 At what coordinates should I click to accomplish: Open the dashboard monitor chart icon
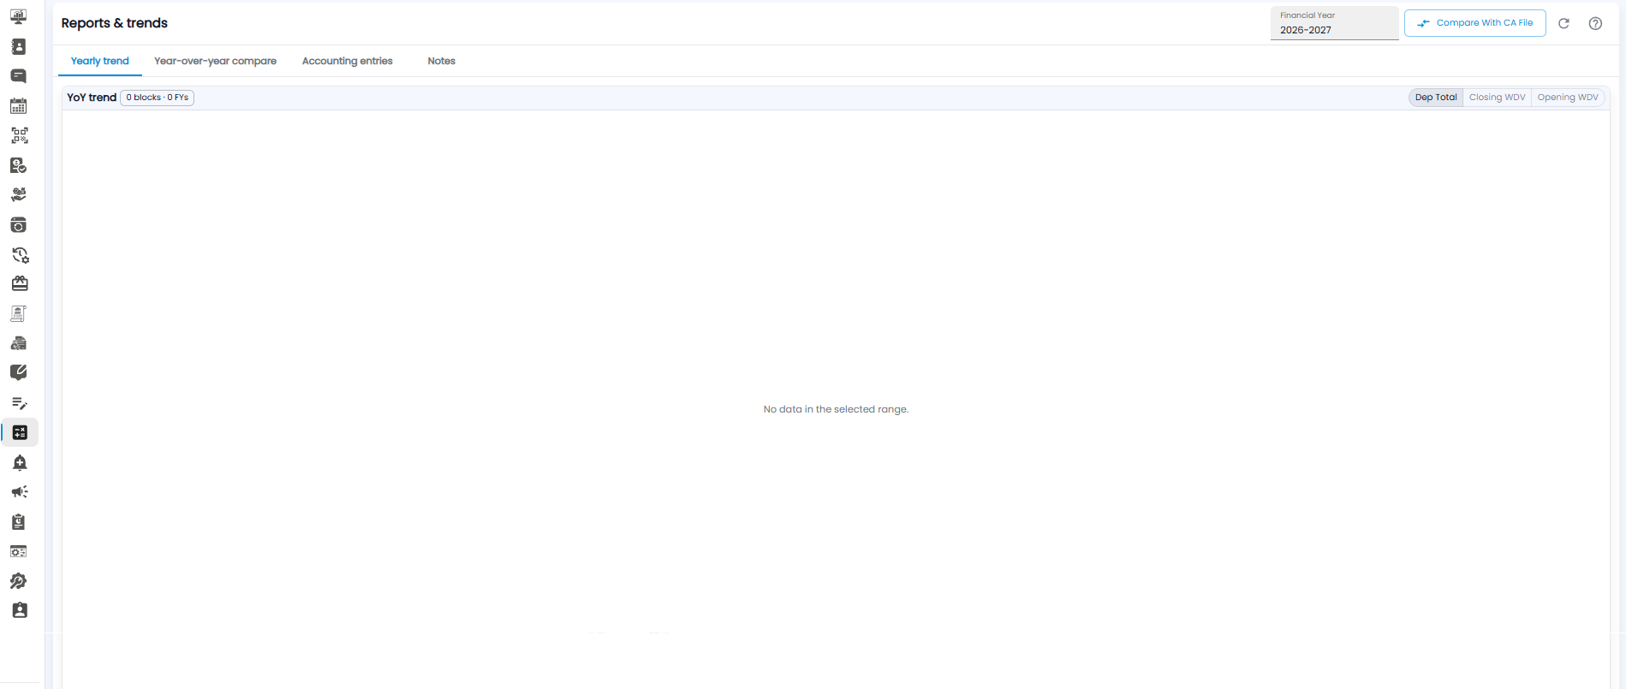(19, 17)
